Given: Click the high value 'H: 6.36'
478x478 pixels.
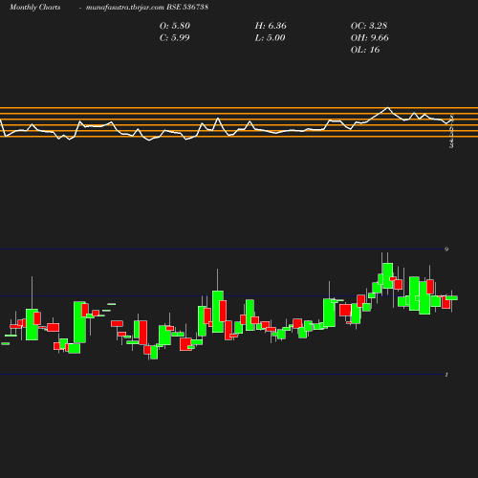Looking at the screenshot, I should click(x=271, y=26).
